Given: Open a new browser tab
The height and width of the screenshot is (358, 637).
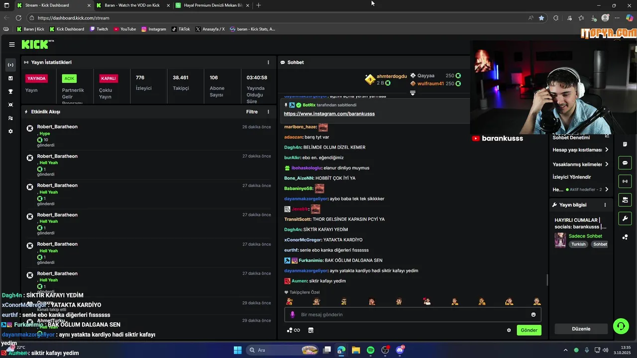Looking at the screenshot, I should click(x=258, y=5).
